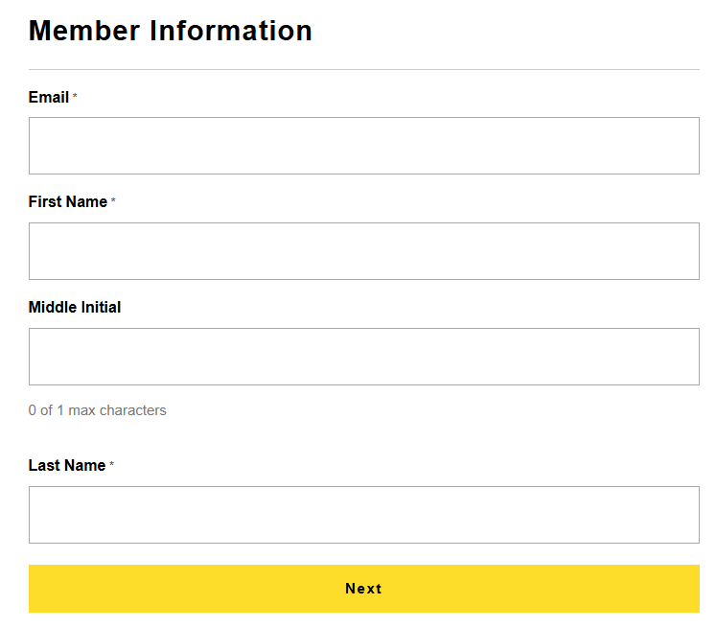Viewport: 716px width, 628px height.
Task: Click the required asterisk beside First Name
Action: (x=113, y=202)
